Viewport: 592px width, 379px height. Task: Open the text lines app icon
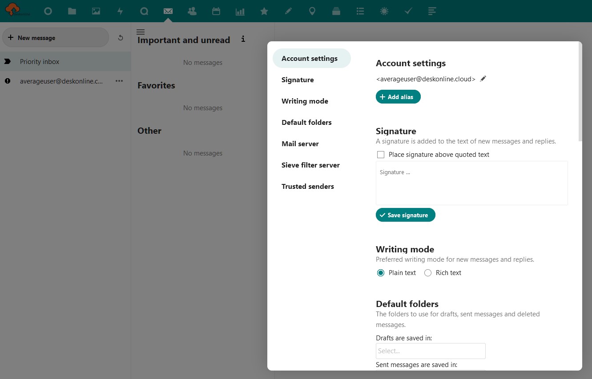coord(432,11)
